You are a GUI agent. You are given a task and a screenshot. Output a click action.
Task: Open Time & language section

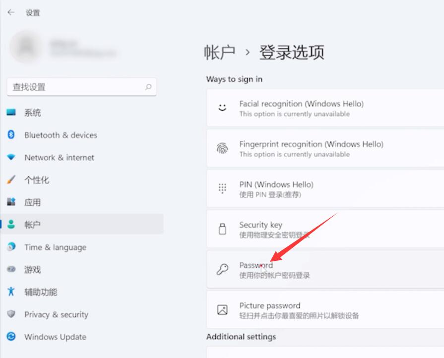click(81, 247)
